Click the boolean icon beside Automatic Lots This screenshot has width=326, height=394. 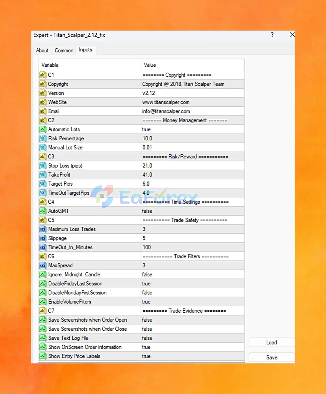click(x=43, y=129)
